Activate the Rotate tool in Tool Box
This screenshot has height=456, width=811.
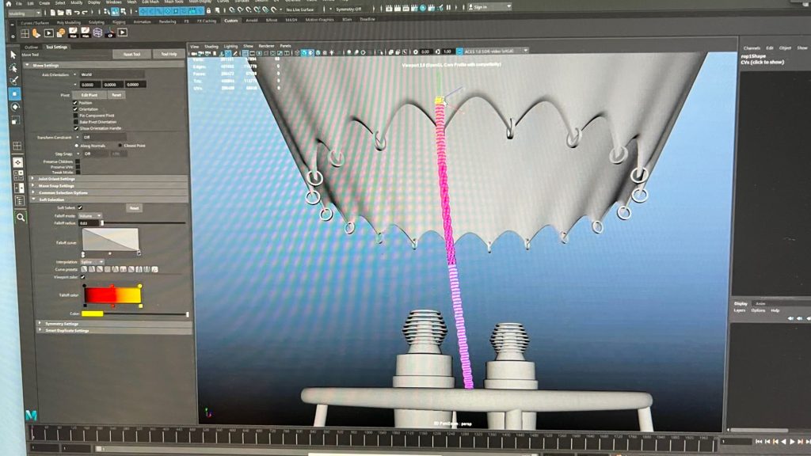coord(15,107)
